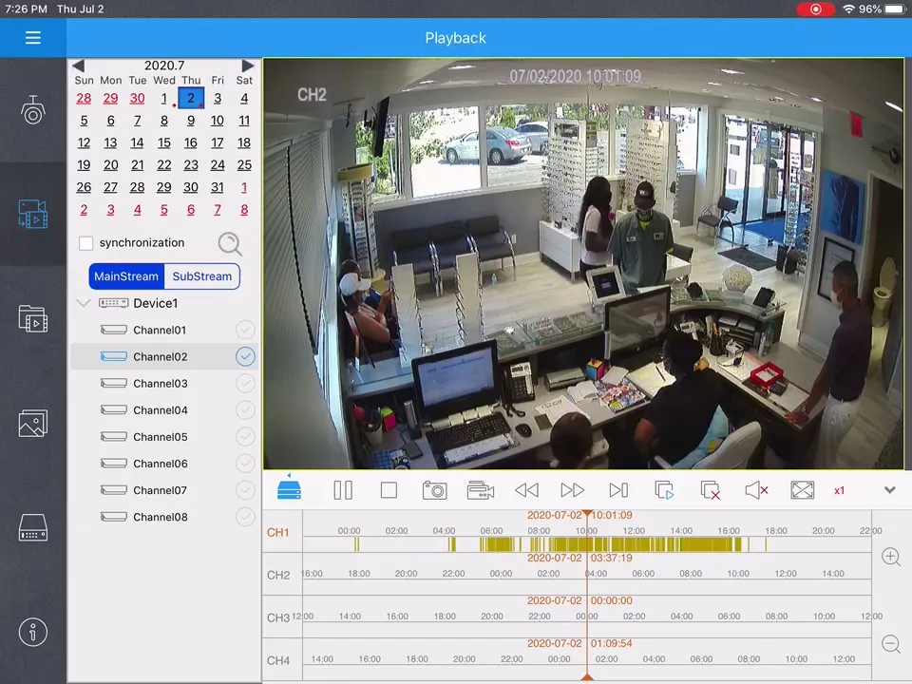The width and height of the screenshot is (912, 684).
Task: Open the live camera view in the sidebar
Action: 33,110
